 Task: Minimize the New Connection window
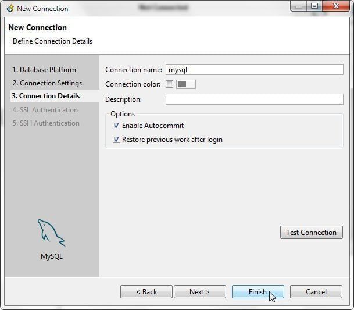pos(298,6)
